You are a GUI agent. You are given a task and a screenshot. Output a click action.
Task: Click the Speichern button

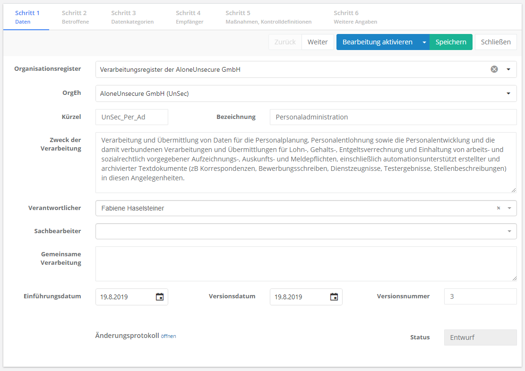(x=451, y=42)
